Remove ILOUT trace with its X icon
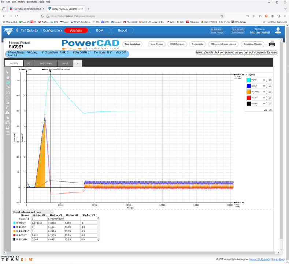 [270, 86]
